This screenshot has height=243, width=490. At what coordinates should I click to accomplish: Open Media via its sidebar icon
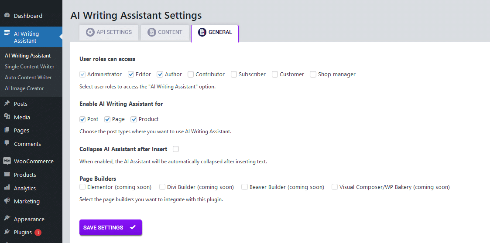coord(7,117)
